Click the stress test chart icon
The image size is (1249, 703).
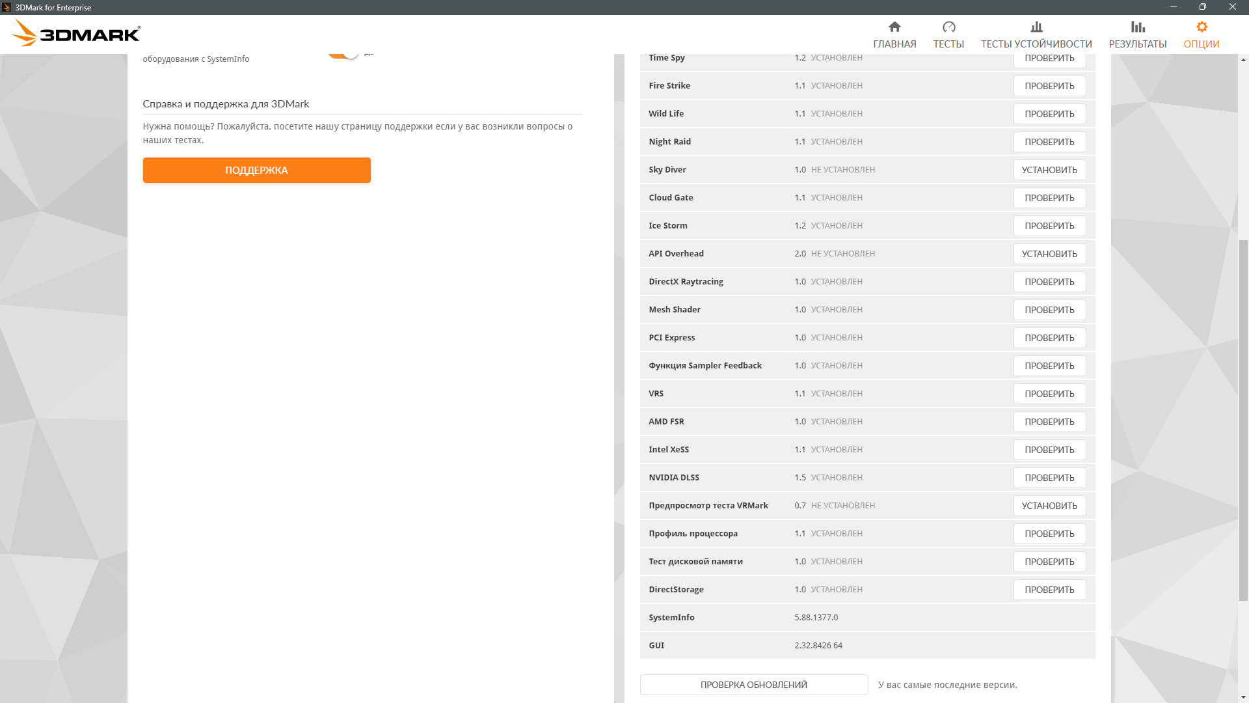click(1036, 27)
